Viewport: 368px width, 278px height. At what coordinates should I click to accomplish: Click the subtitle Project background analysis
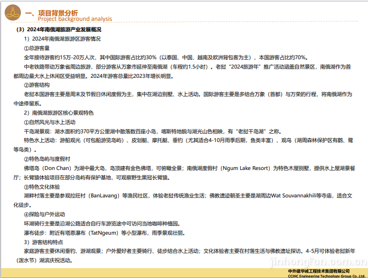[75, 19]
